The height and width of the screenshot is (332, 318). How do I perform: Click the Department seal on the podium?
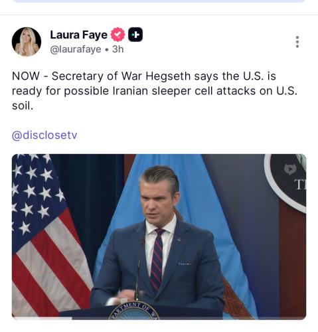[134, 310]
